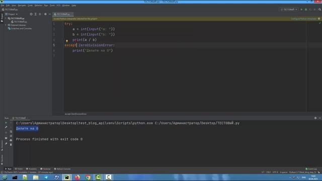Toggle soft-wrap icon in Run console
Image resolution: width=322 pixels, height=181 pixels.
[x=11, y=132]
